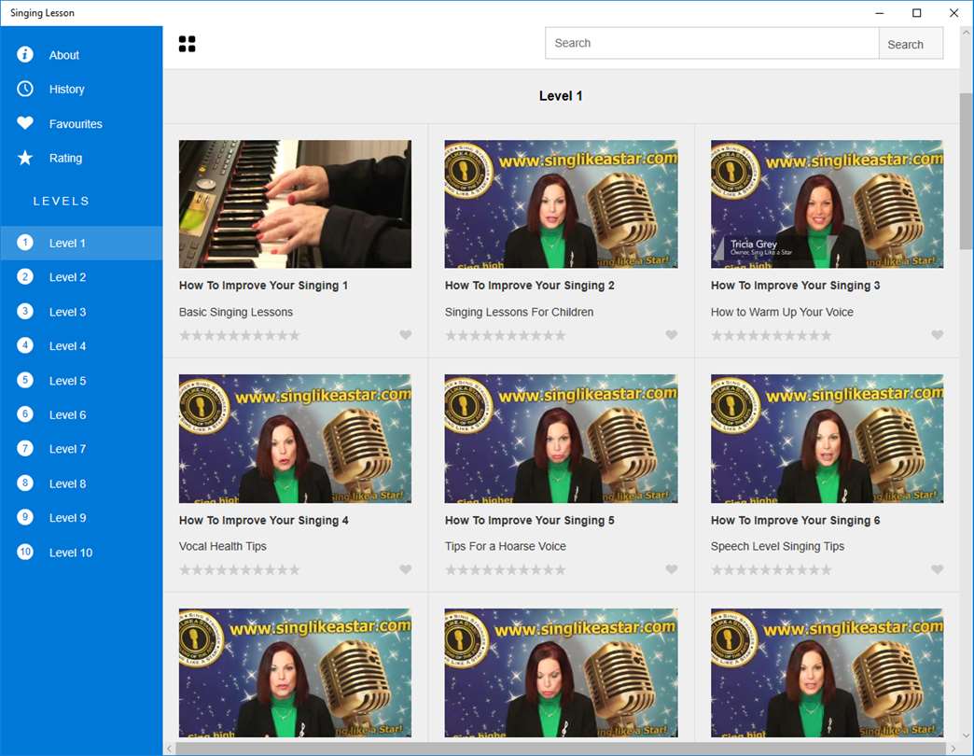Viewport: 974px width, 756px height.
Task: Switch to Level 3 lessons label
Action: coord(68,313)
